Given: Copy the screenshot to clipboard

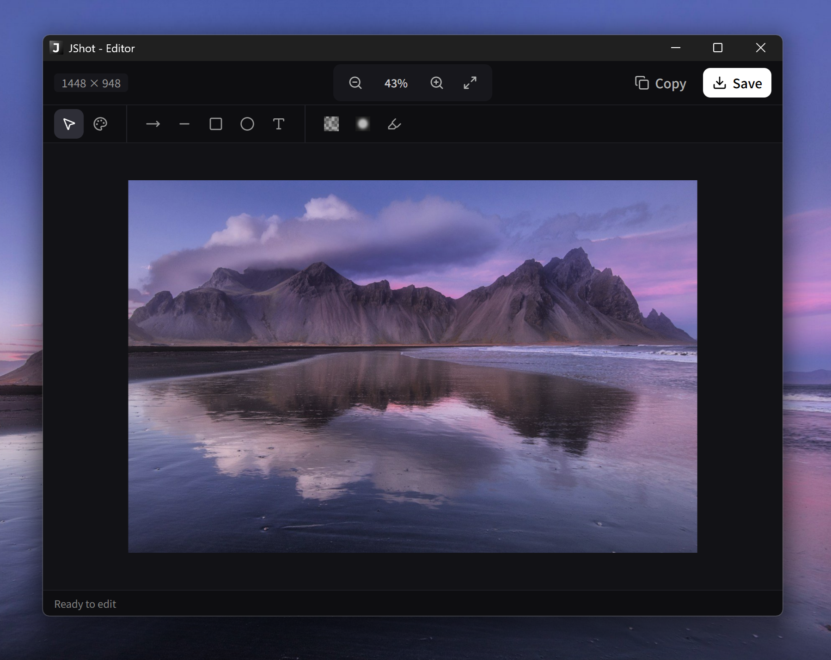Looking at the screenshot, I should pyautogui.click(x=660, y=83).
